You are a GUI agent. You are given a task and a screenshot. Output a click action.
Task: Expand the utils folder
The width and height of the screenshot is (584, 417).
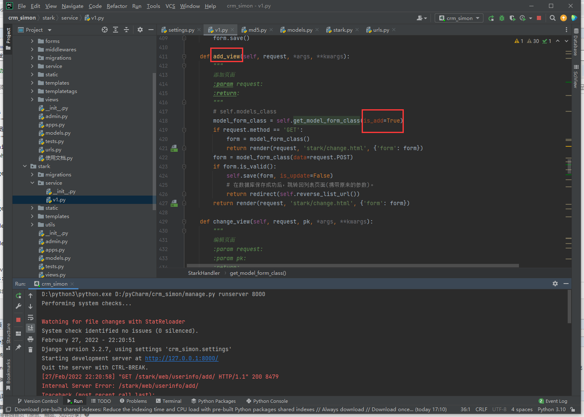32,224
